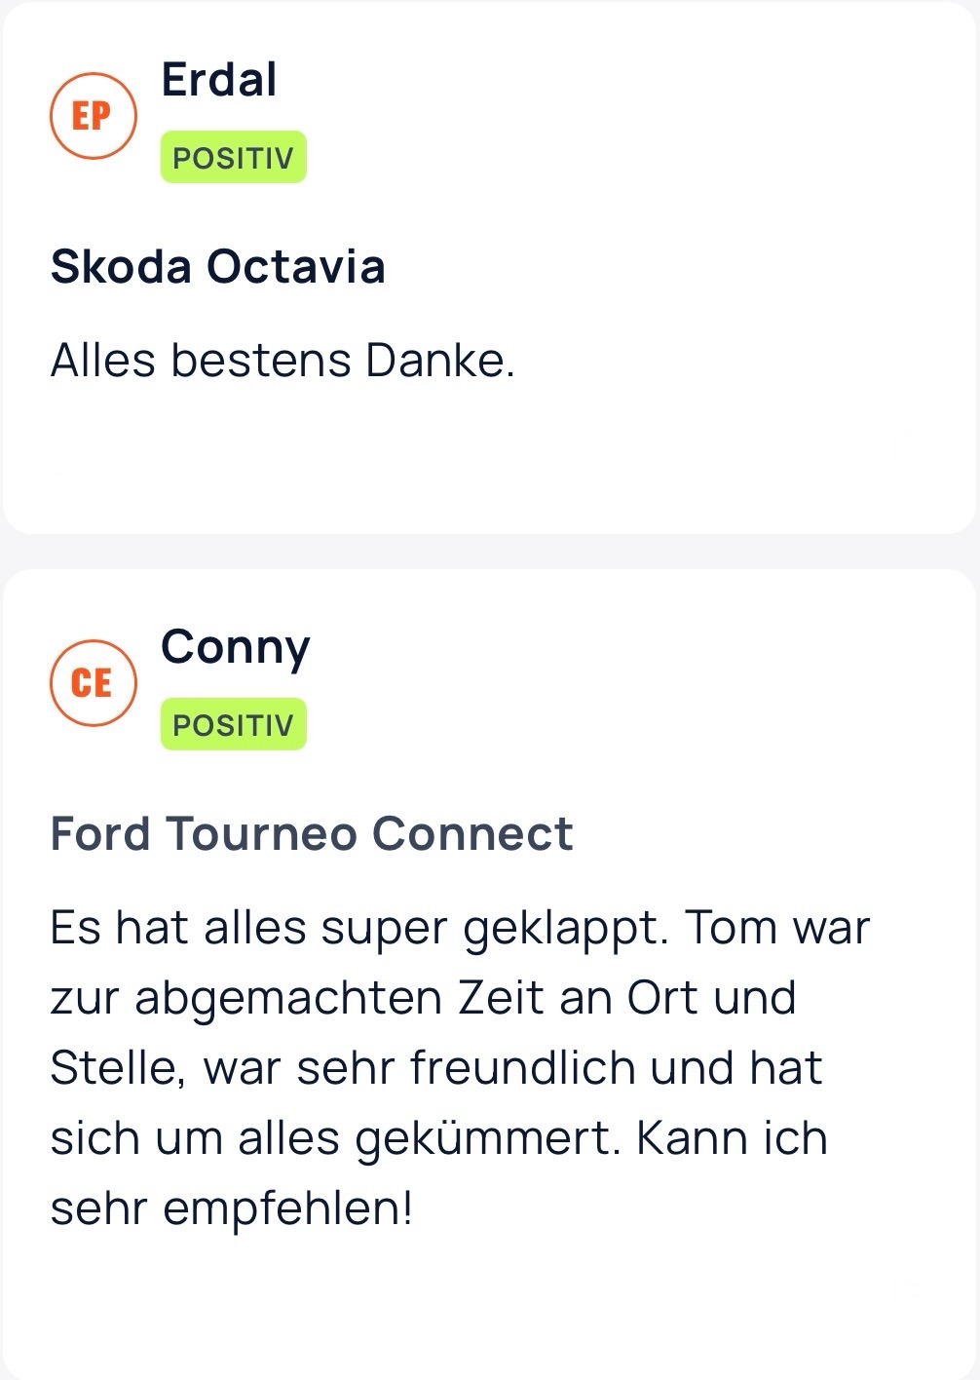This screenshot has width=980, height=1380.
Task: Click the Skoda Octavia review title
Action: (x=217, y=267)
